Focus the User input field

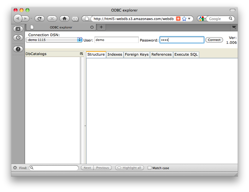click(x=116, y=40)
